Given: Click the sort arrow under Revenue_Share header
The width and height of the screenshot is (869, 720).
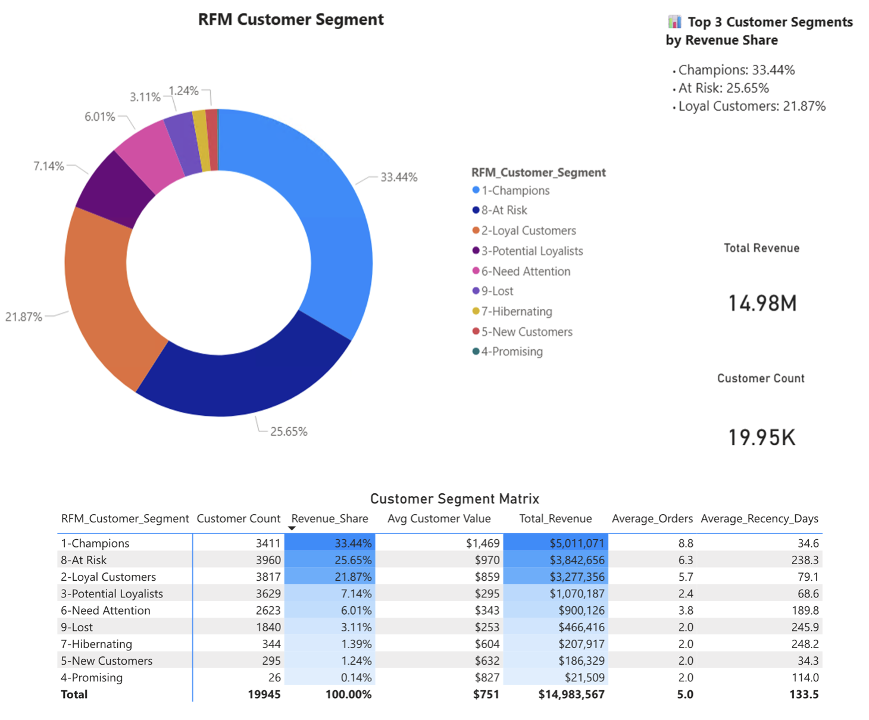Looking at the screenshot, I should (x=292, y=528).
